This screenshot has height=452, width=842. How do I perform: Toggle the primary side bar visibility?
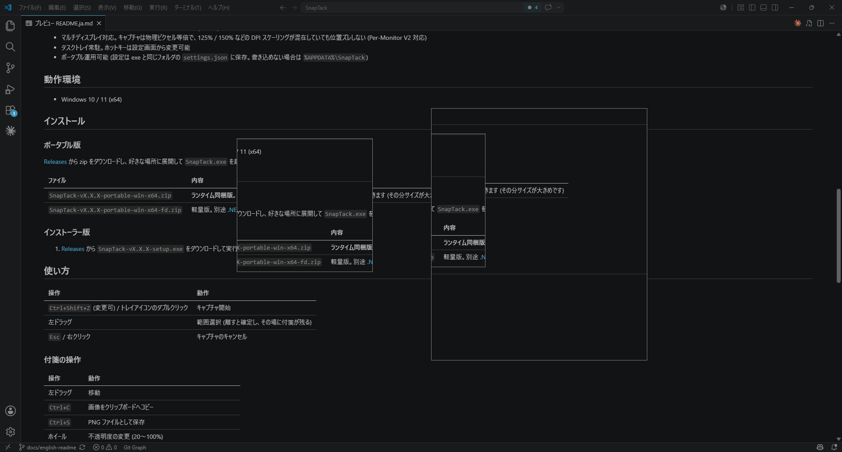pyautogui.click(x=752, y=7)
